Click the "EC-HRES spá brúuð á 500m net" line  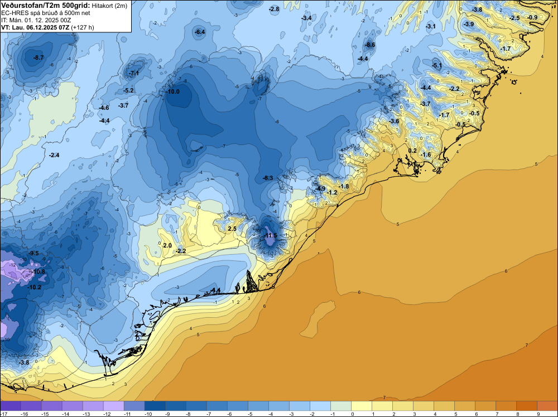(46, 13)
